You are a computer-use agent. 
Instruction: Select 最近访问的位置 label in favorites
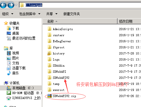tap(24, 38)
